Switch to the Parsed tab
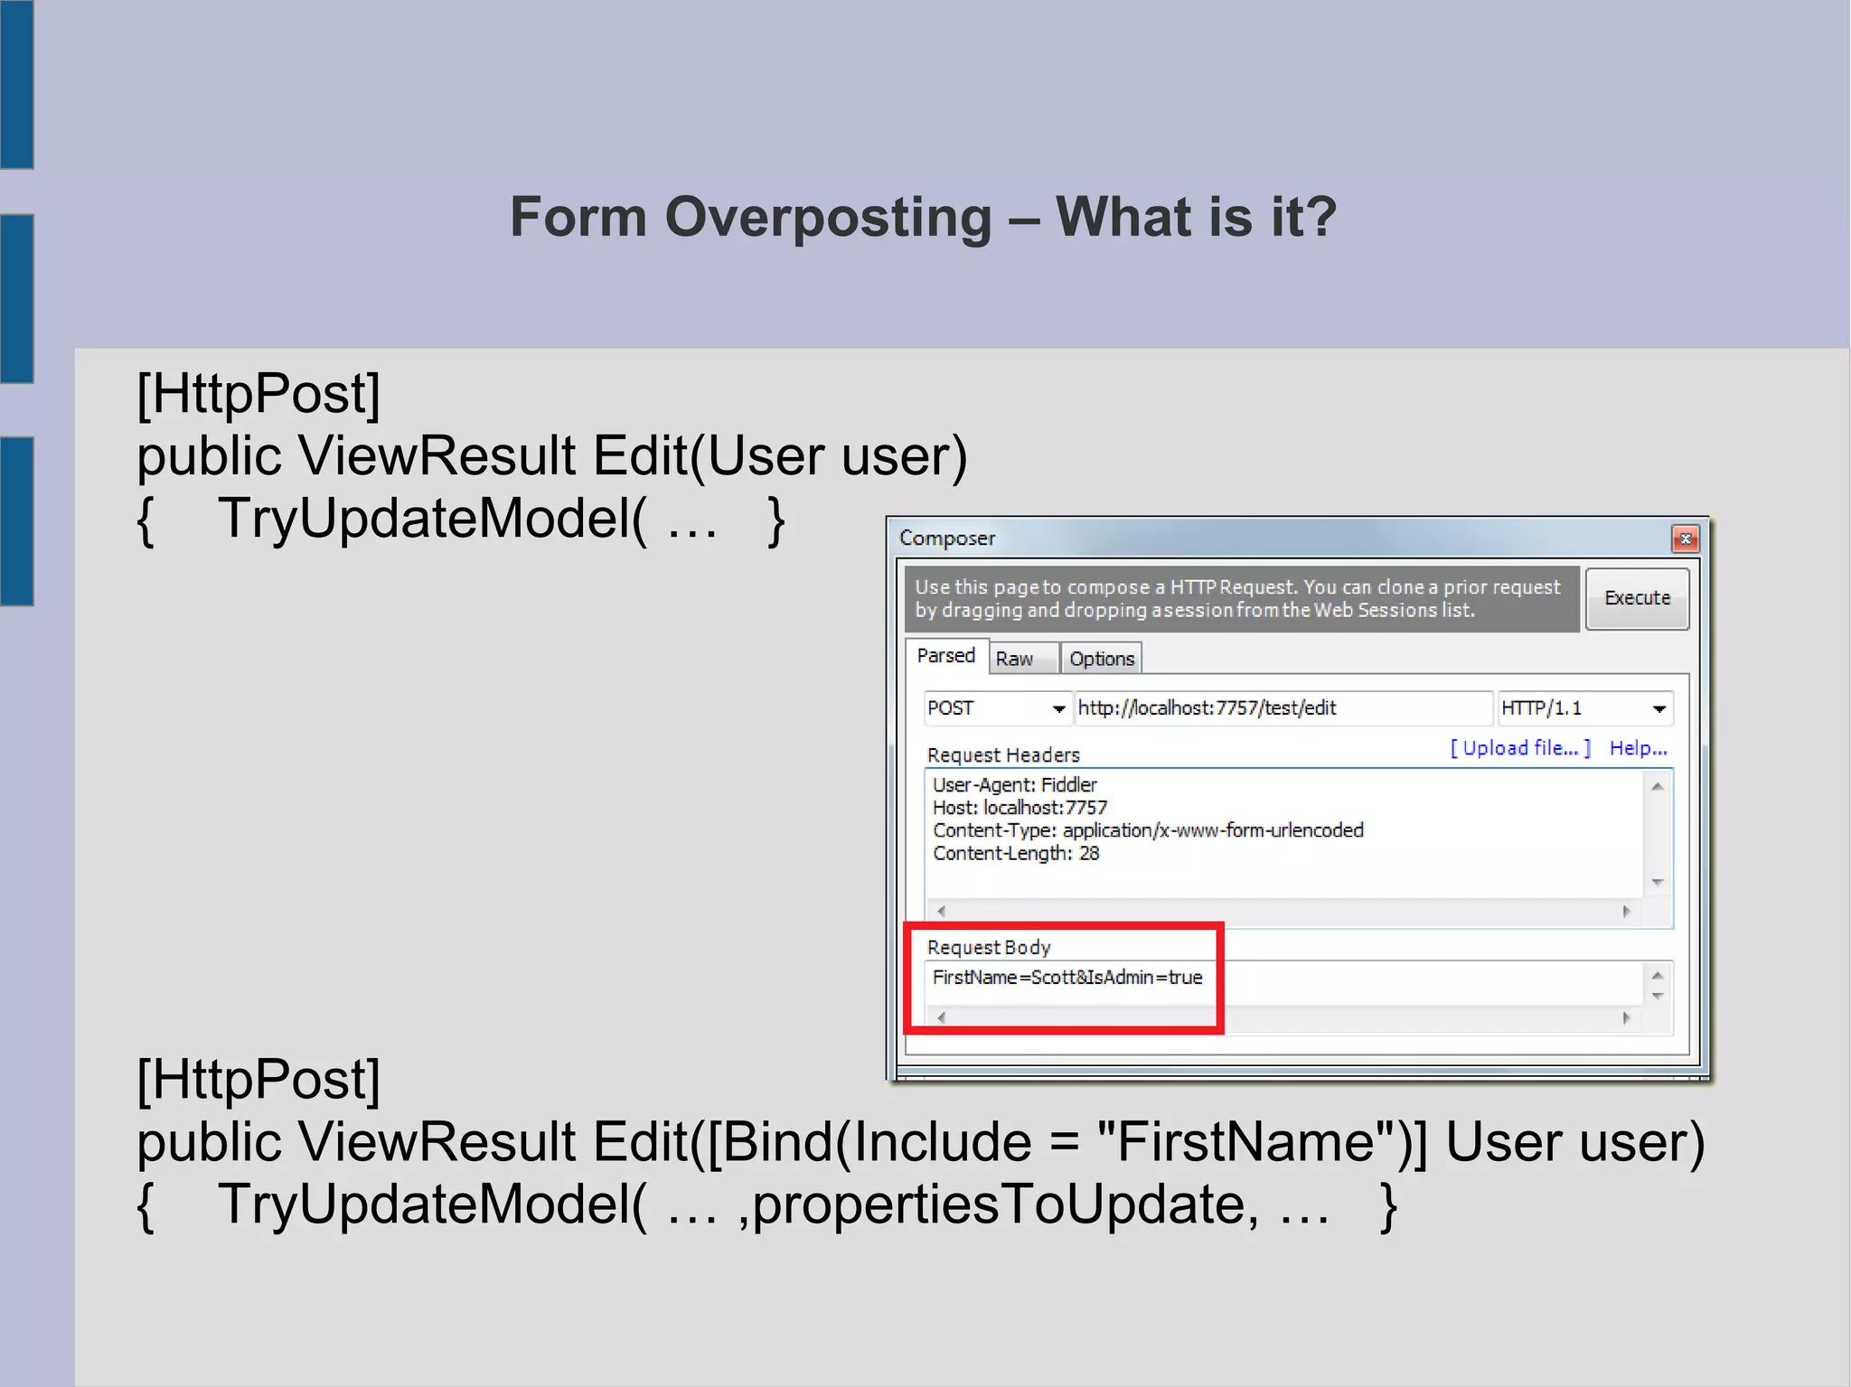Image resolution: width=1851 pixels, height=1387 pixels. [x=945, y=656]
